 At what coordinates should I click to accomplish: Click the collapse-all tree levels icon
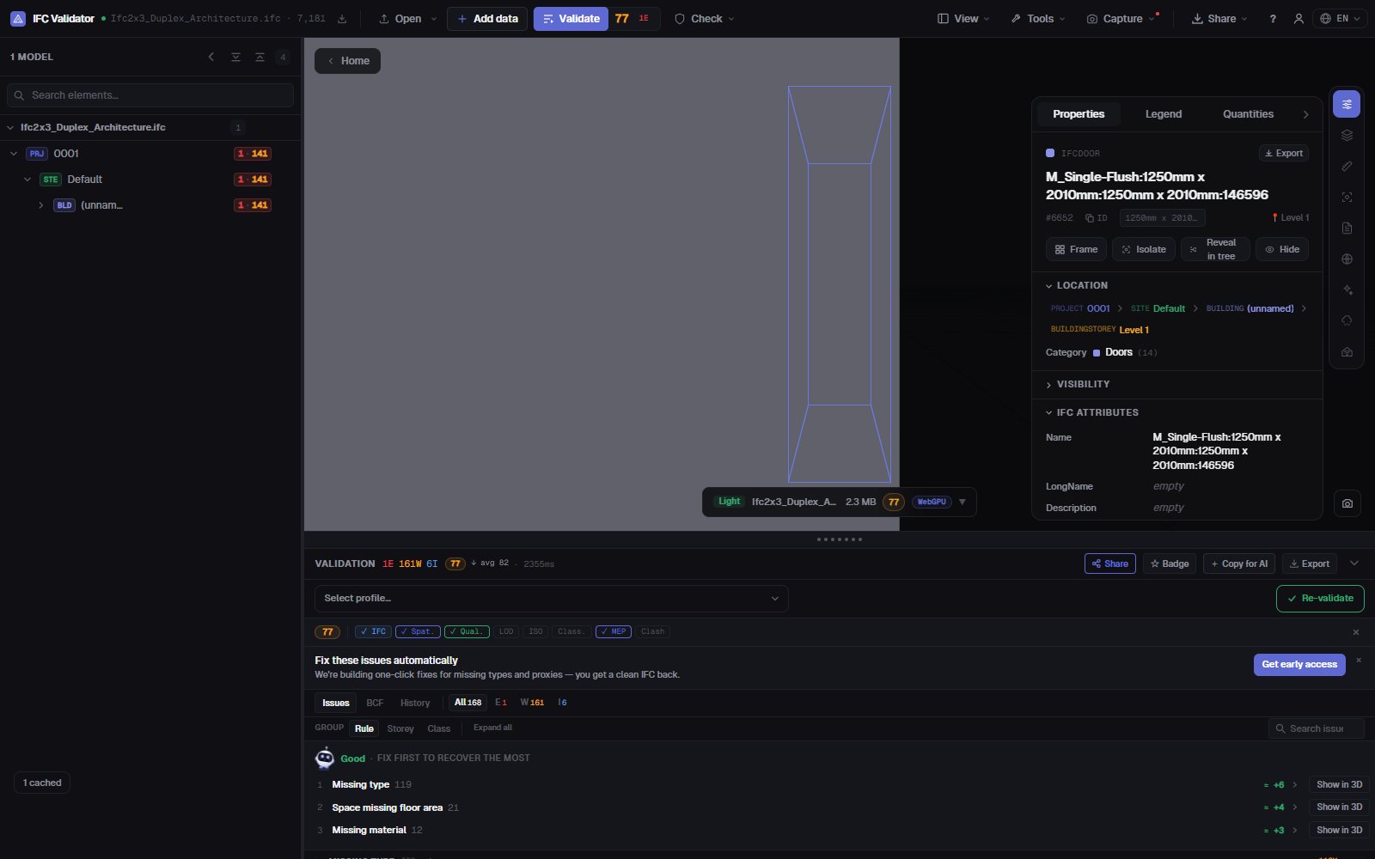click(260, 57)
